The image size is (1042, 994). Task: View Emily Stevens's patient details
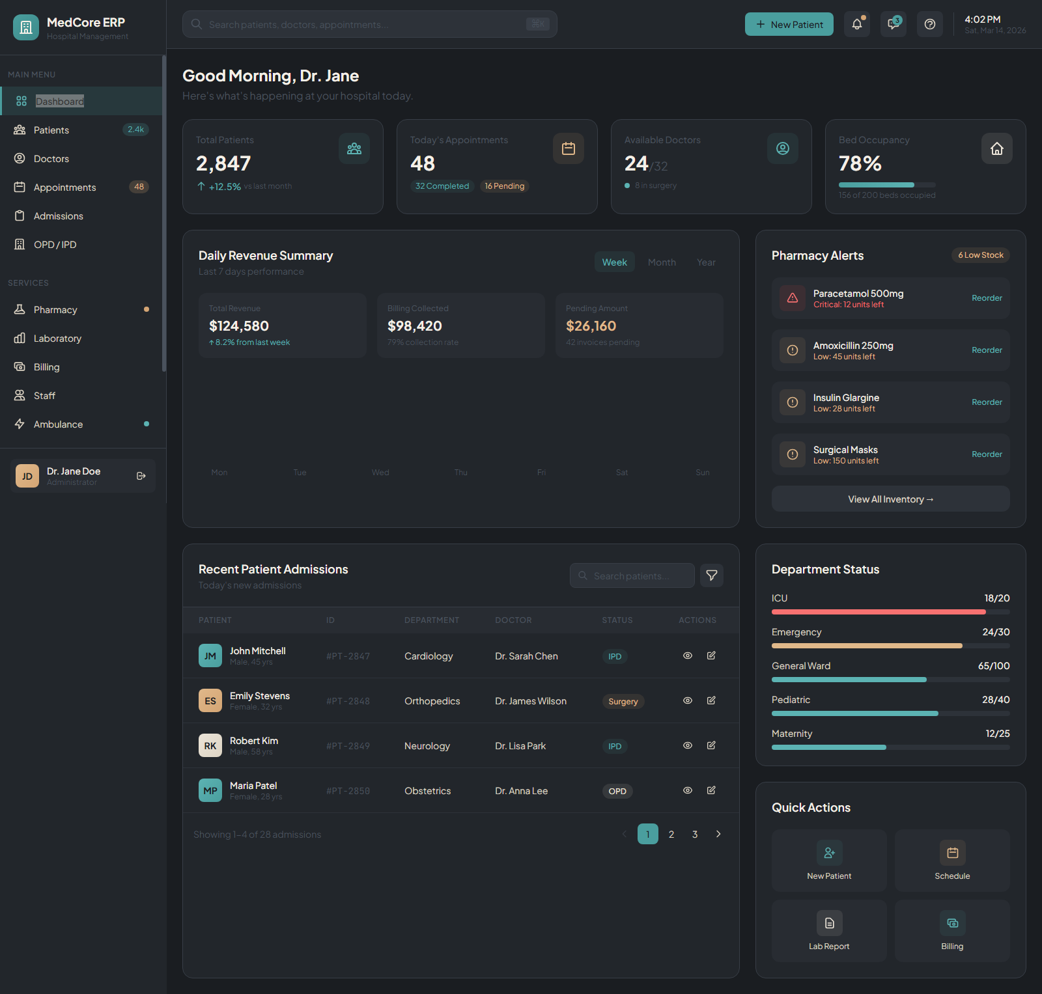(x=687, y=700)
